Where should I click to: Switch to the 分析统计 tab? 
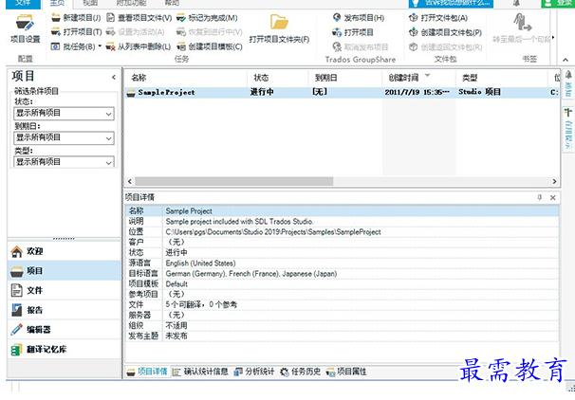pos(254,372)
